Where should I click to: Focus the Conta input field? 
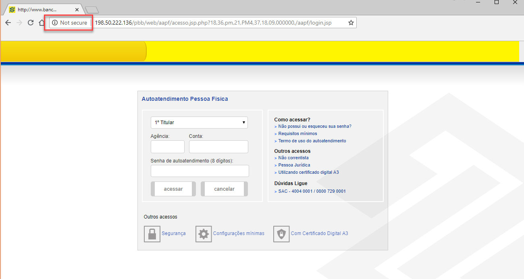coord(218,147)
